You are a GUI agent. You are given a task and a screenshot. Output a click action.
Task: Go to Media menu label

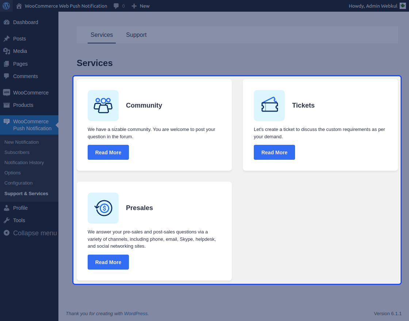20,51
